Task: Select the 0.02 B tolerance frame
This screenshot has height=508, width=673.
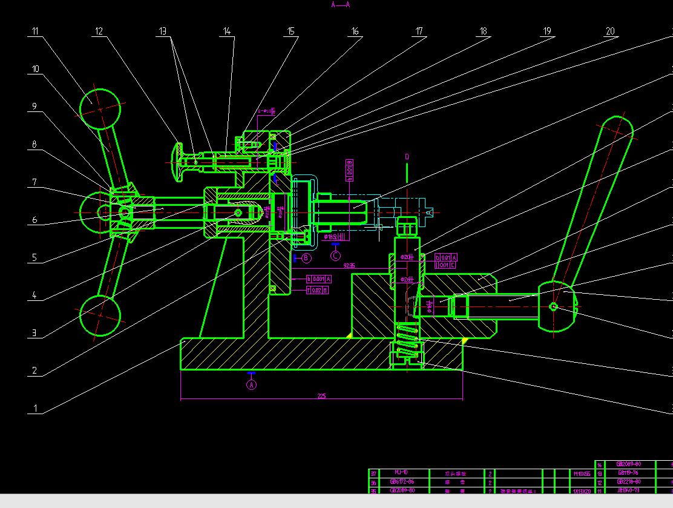Action: pyautogui.click(x=317, y=290)
